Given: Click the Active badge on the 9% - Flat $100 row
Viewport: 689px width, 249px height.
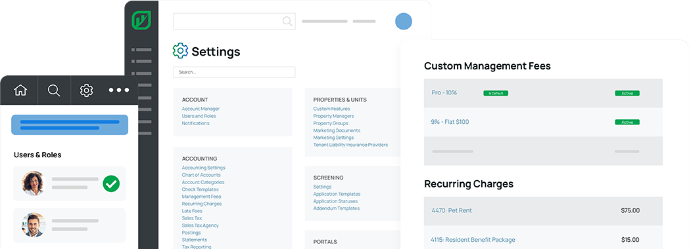Looking at the screenshot, I should (627, 122).
